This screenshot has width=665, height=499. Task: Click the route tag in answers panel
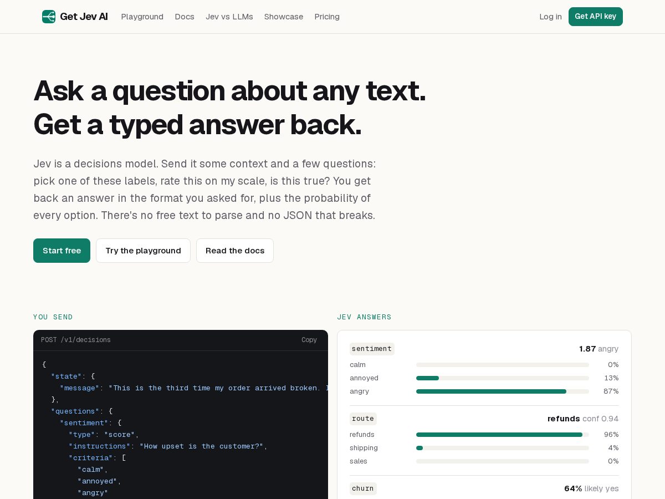click(363, 419)
